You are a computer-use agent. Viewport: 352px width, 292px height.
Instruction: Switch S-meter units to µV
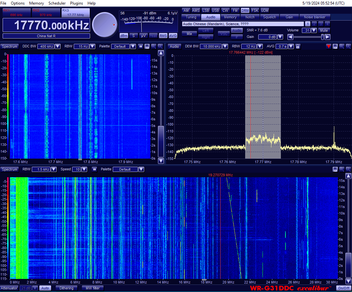[144, 36]
